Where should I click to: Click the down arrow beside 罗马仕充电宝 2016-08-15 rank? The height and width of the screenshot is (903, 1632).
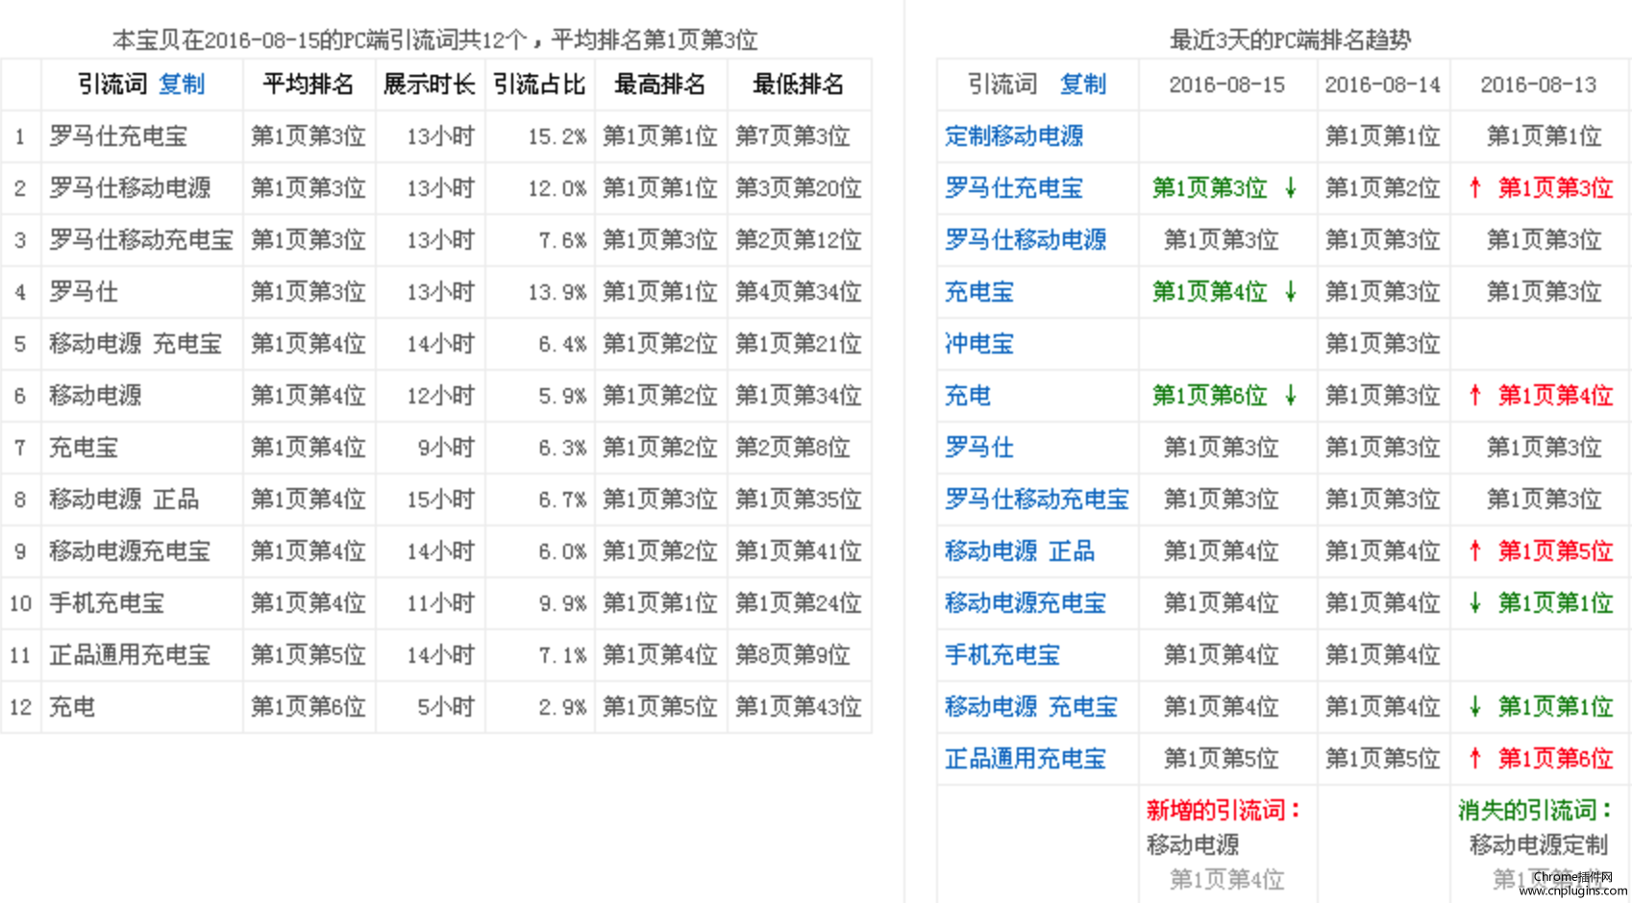tap(1291, 188)
